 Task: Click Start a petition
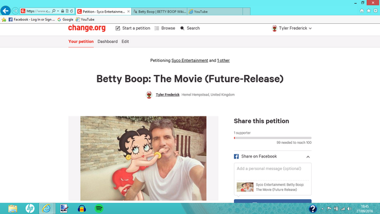pyautogui.click(x=133, y=28)
